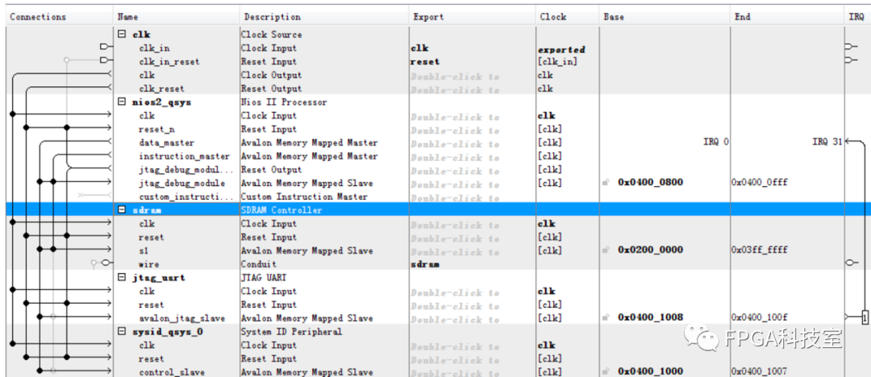Click the export placeholder for sdram s1
Screen dimensions: 871x377
click(x=455, y=251)
